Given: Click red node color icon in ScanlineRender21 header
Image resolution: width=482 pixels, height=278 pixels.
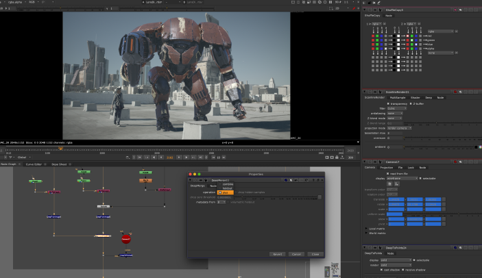Looking at the screenshot, I should point(455,92).
